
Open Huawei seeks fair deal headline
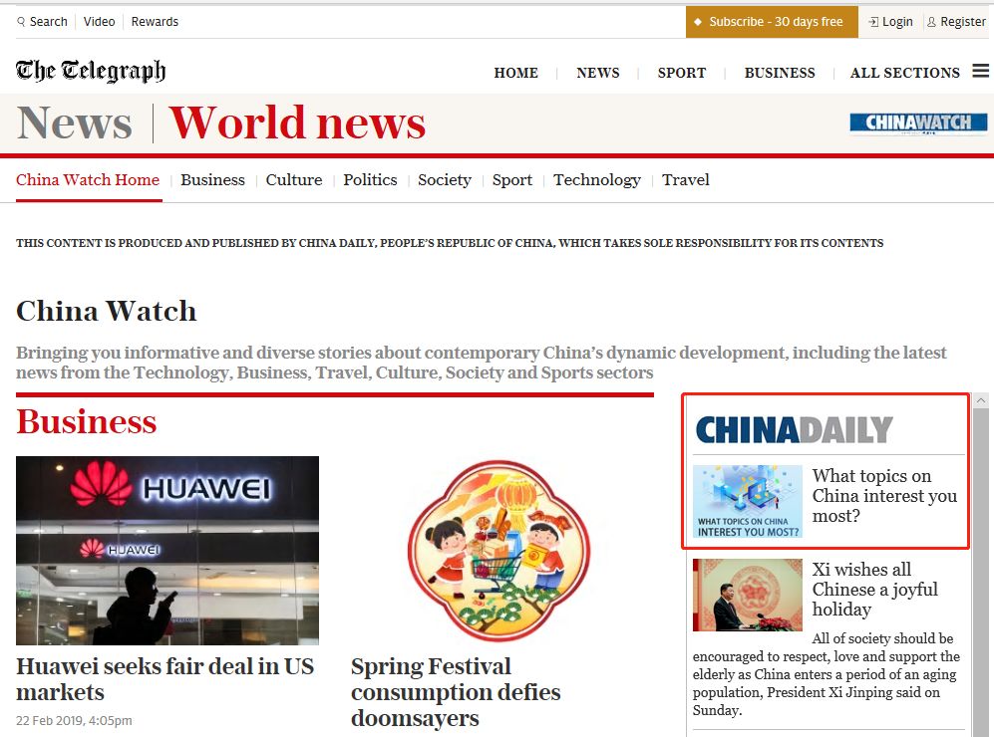click(165, 679)
